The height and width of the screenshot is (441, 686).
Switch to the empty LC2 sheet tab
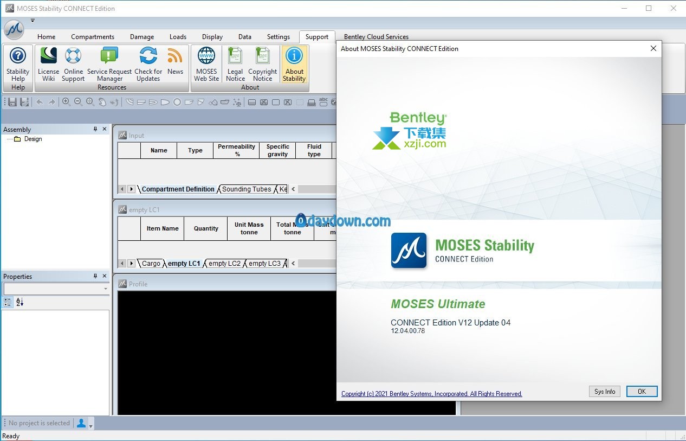(x=224, y=264)
